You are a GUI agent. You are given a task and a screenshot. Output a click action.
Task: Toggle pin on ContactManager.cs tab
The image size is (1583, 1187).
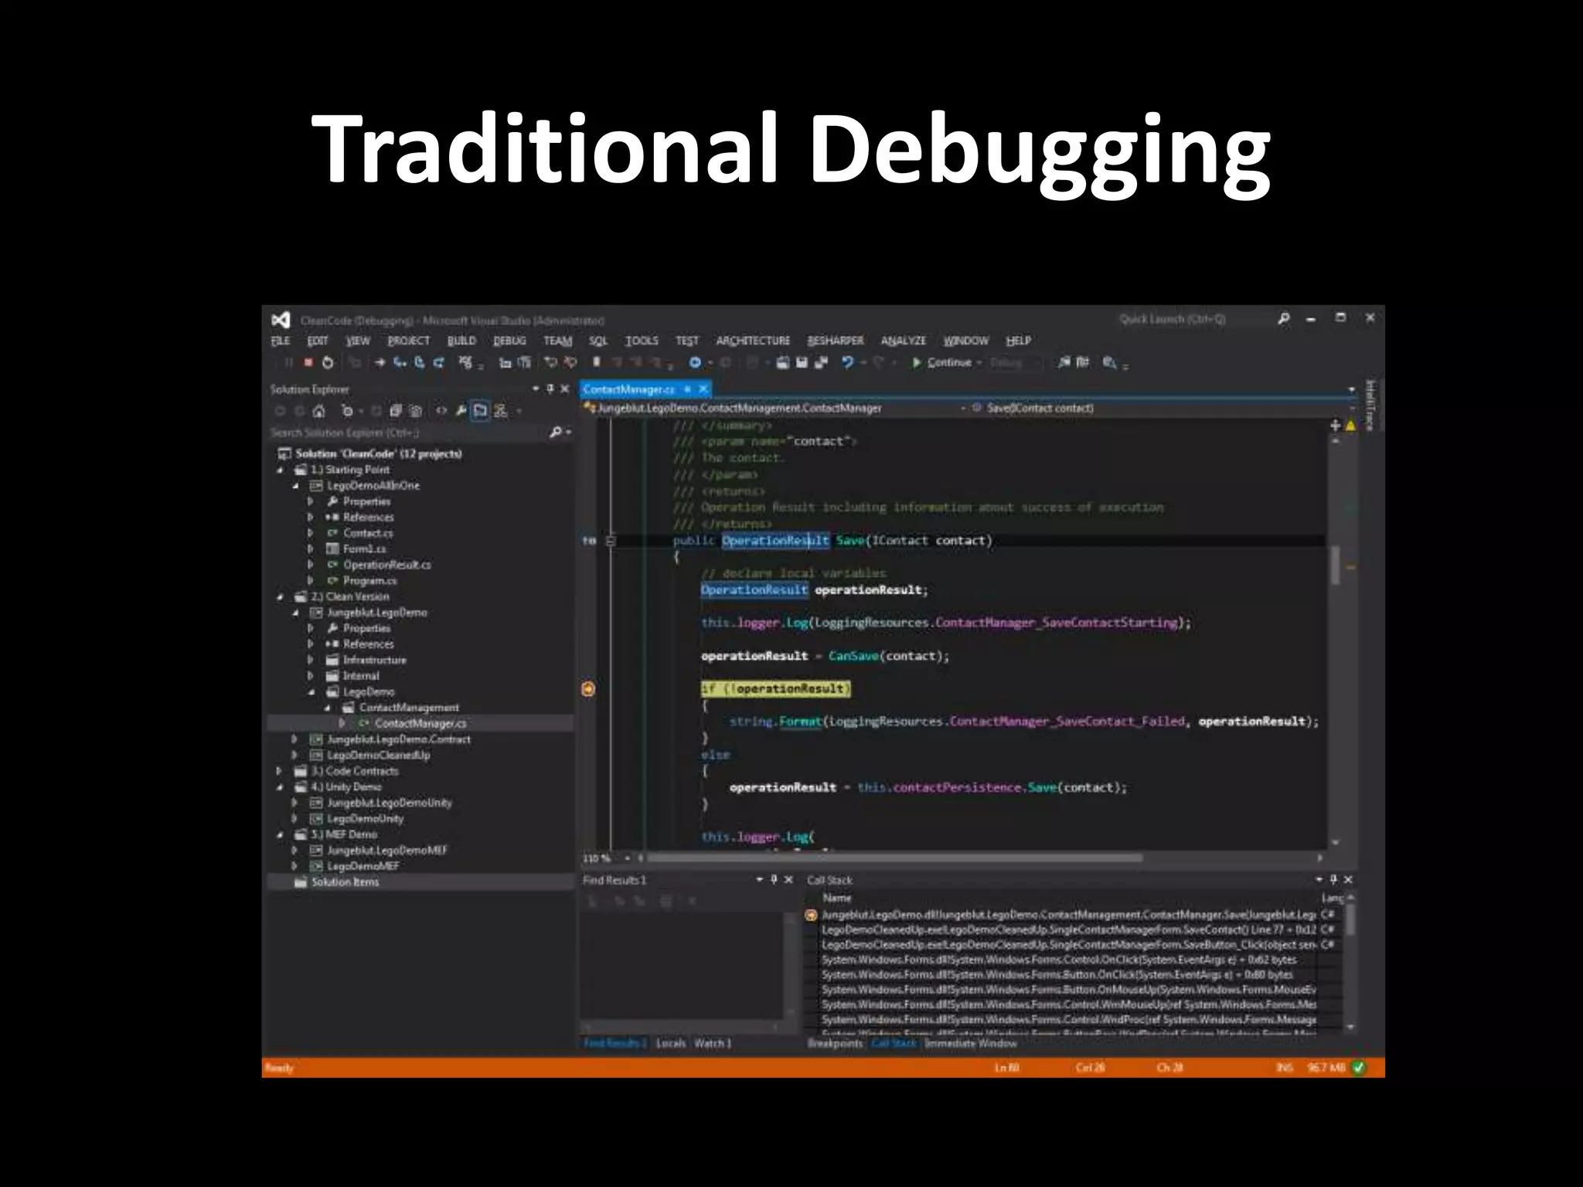(687, 389)
